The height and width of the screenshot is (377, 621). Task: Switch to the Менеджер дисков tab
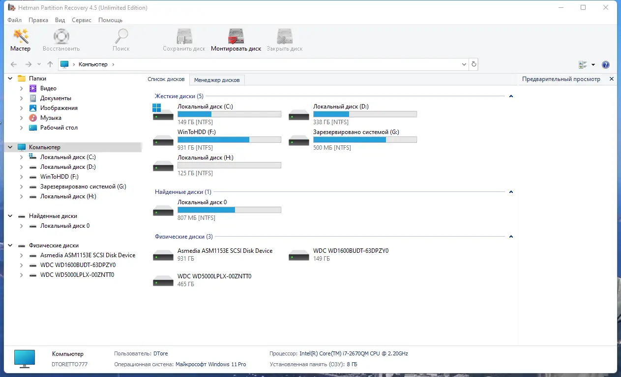click(x=217, y=80)
